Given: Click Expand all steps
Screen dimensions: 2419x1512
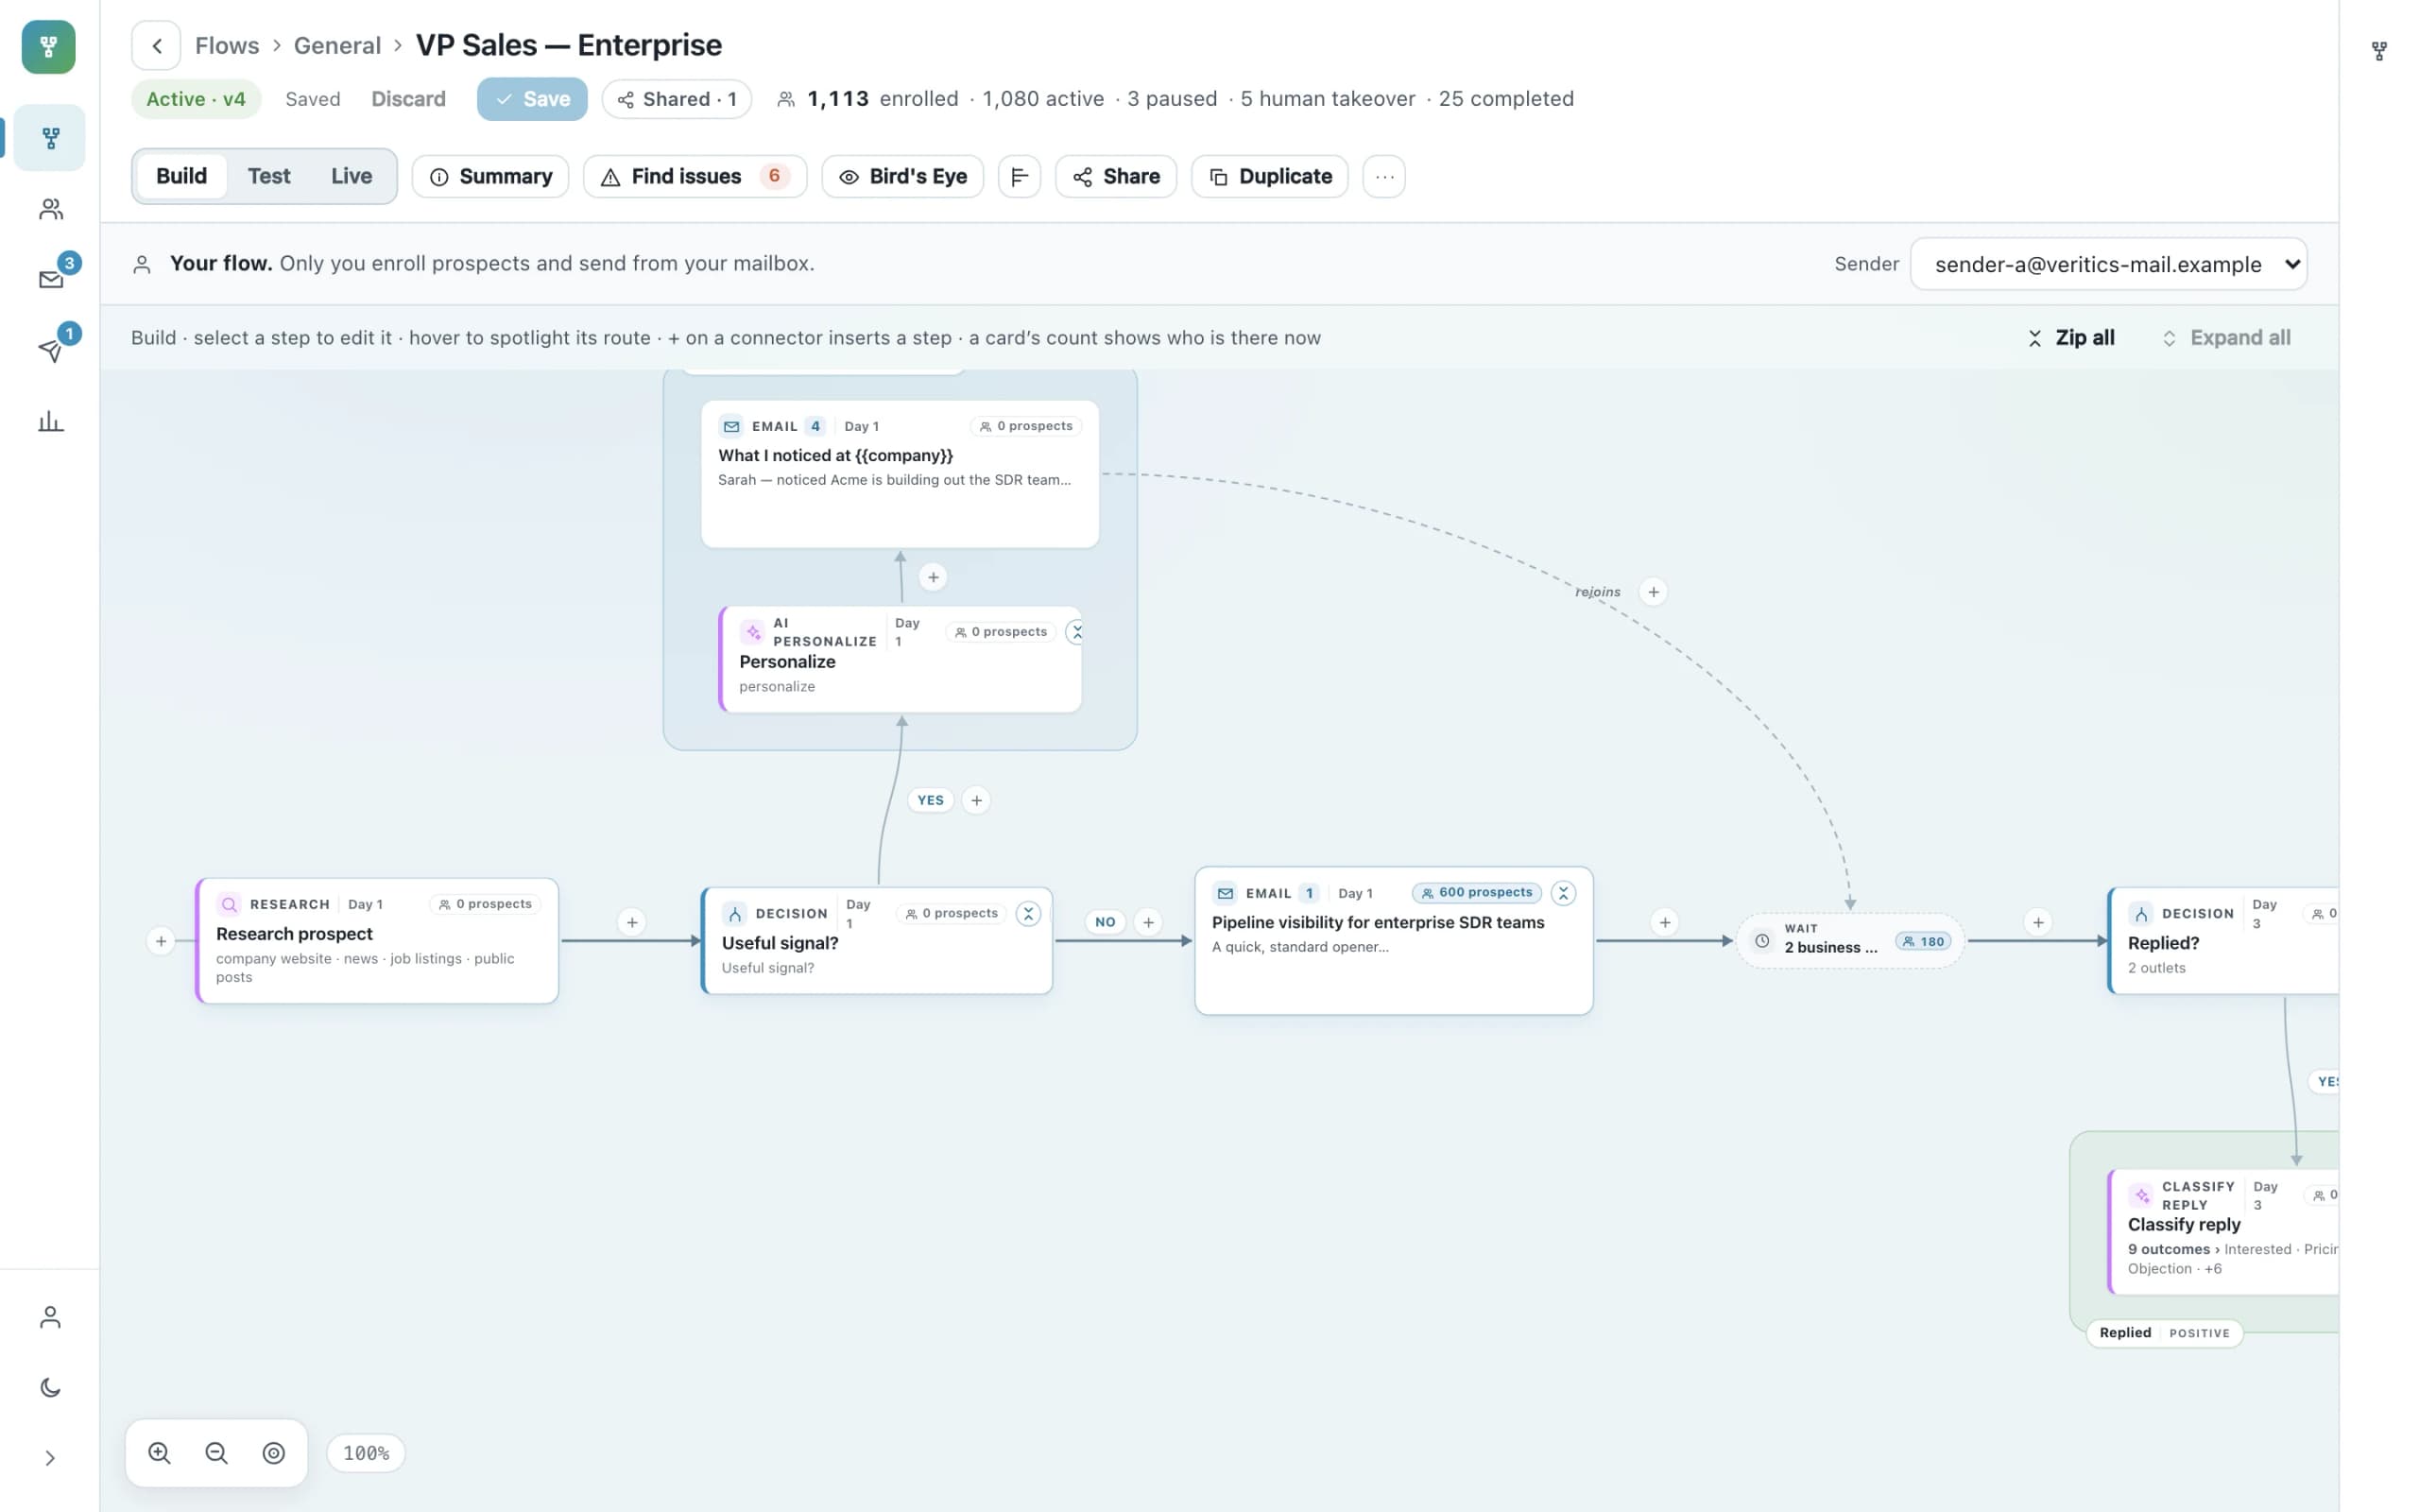Looking at the screenshot, I should point(2226,338).
